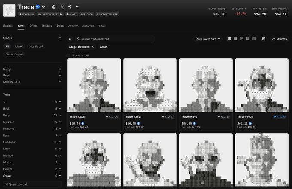Expand the Features trait group
292x189 pixels.
click(32, 128)
